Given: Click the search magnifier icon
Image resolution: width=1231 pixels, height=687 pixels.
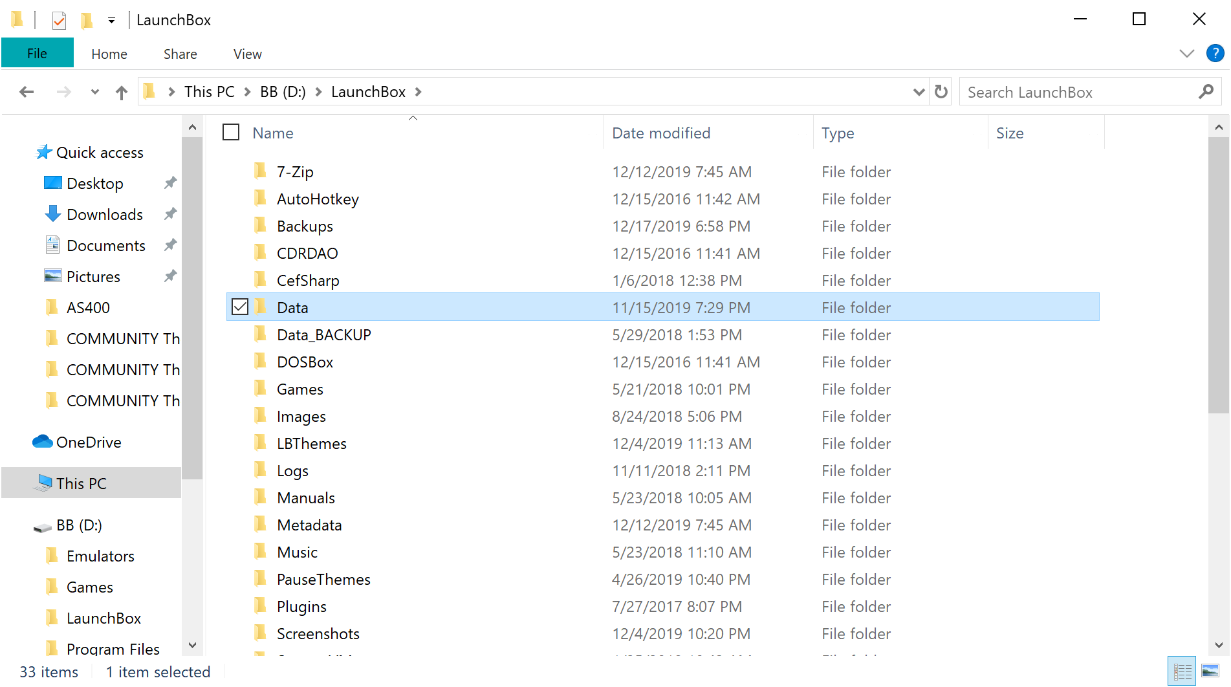Looking at the screenshot, I should point(1206,92).
